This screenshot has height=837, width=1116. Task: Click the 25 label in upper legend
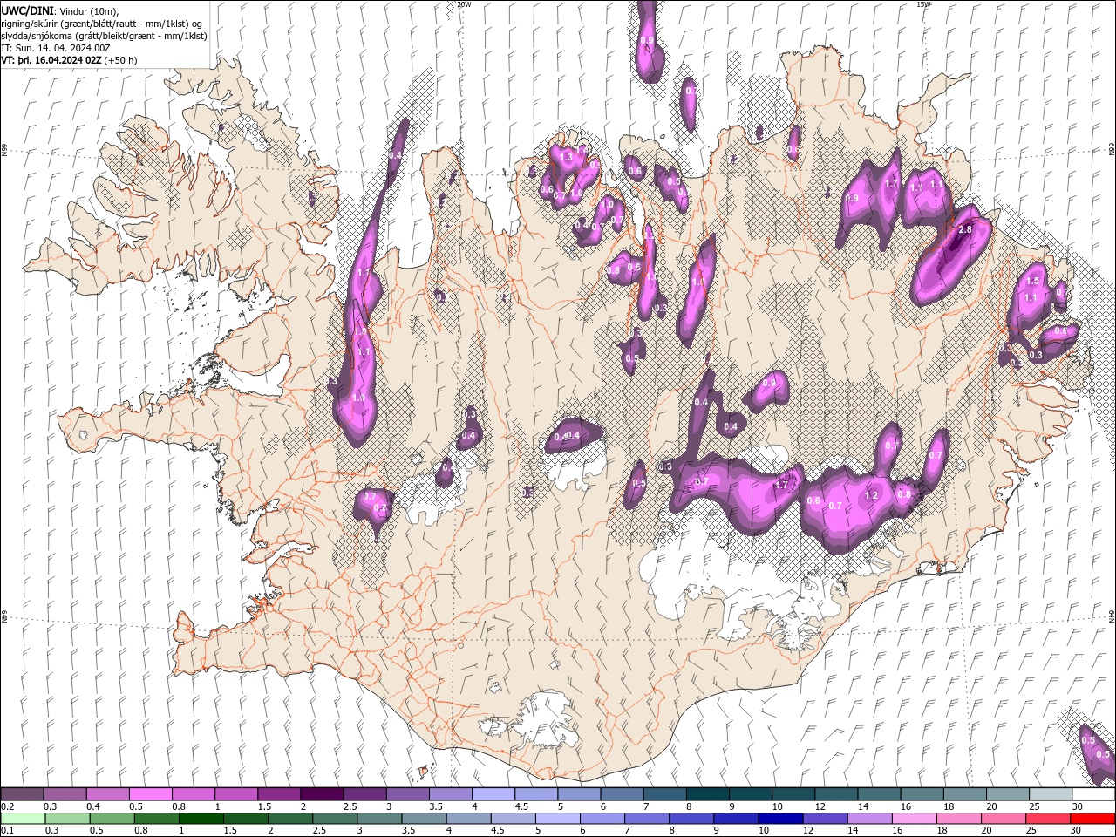click(x=1035, y=806)
